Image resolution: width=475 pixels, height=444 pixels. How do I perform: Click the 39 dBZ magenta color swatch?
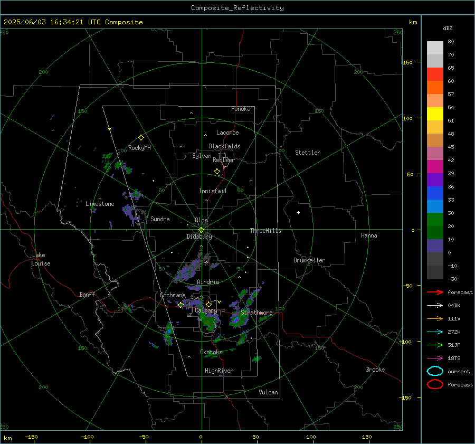(435, 167)
